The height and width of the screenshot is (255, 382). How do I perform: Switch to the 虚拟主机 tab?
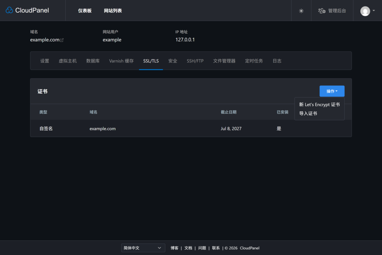(68, 61)
